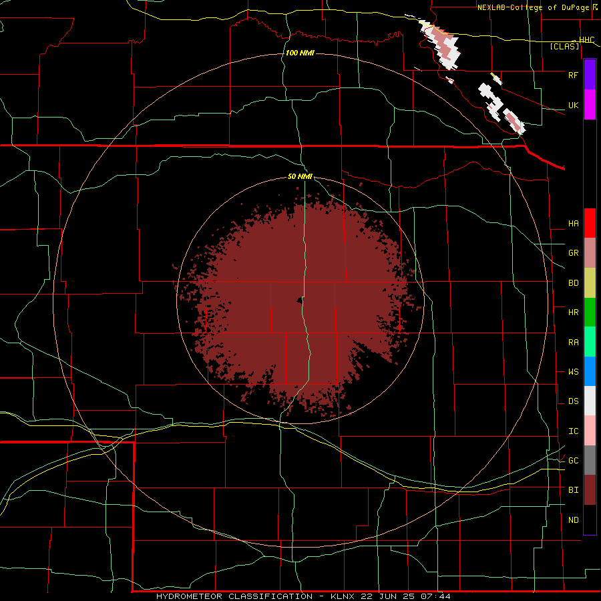Viewport: 601px width, 601px height.
Task: Click the UK legend label
Action: (x=573, y=105)
